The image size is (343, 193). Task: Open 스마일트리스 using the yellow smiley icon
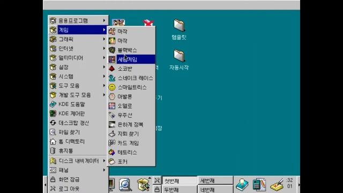(x=112, y=87)
